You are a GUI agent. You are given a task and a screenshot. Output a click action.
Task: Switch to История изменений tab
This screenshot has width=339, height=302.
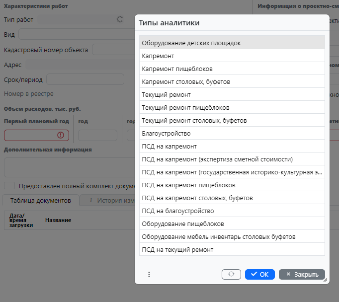(x=114, y=201)
